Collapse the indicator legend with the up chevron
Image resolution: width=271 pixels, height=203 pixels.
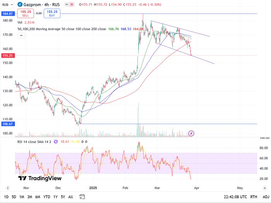(21, 36)
